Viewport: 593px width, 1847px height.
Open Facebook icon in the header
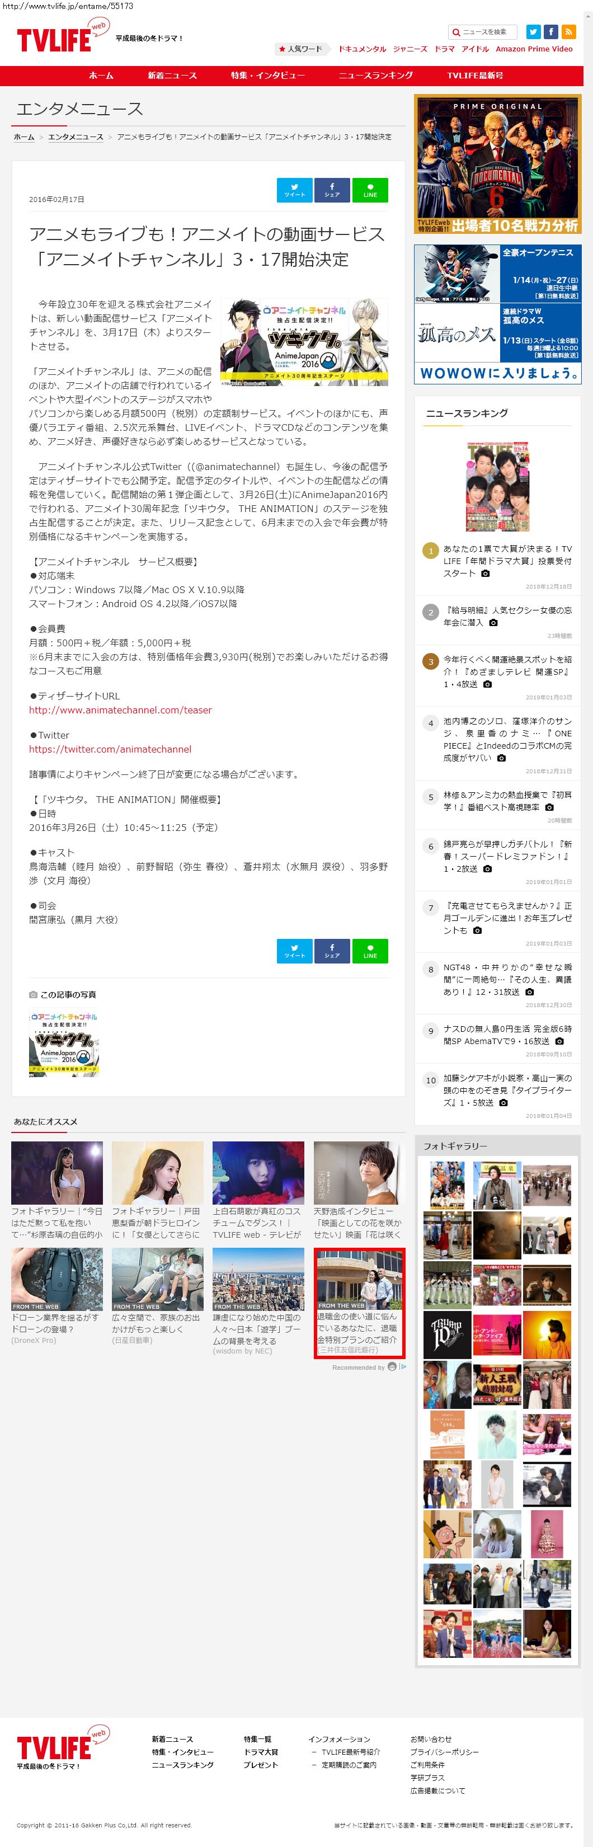pyautogui.click(x=550, y=31)
